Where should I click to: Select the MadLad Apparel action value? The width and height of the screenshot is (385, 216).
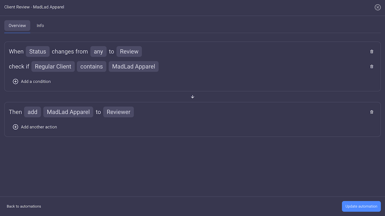68,112
